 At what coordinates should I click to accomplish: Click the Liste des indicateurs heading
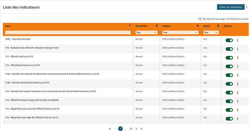click(21, 7)
